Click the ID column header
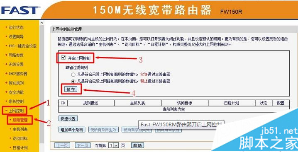298x152 pixels. point(63,103)
